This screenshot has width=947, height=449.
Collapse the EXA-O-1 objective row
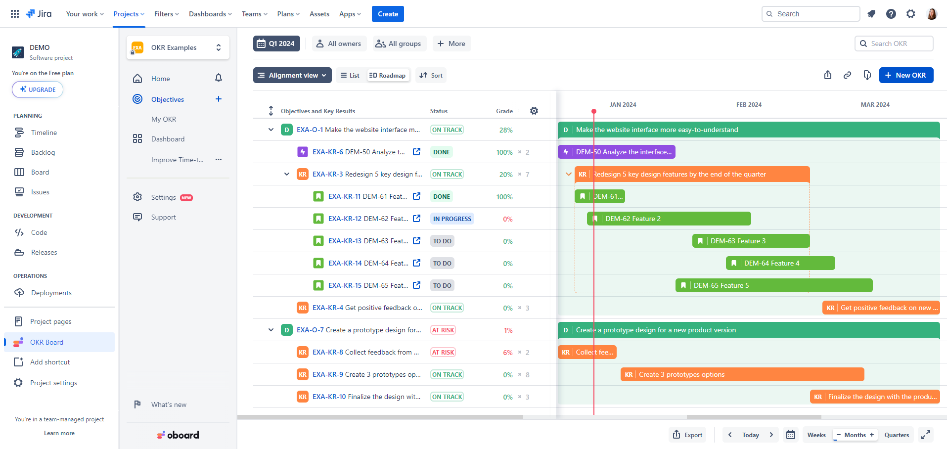coord(271,130)
